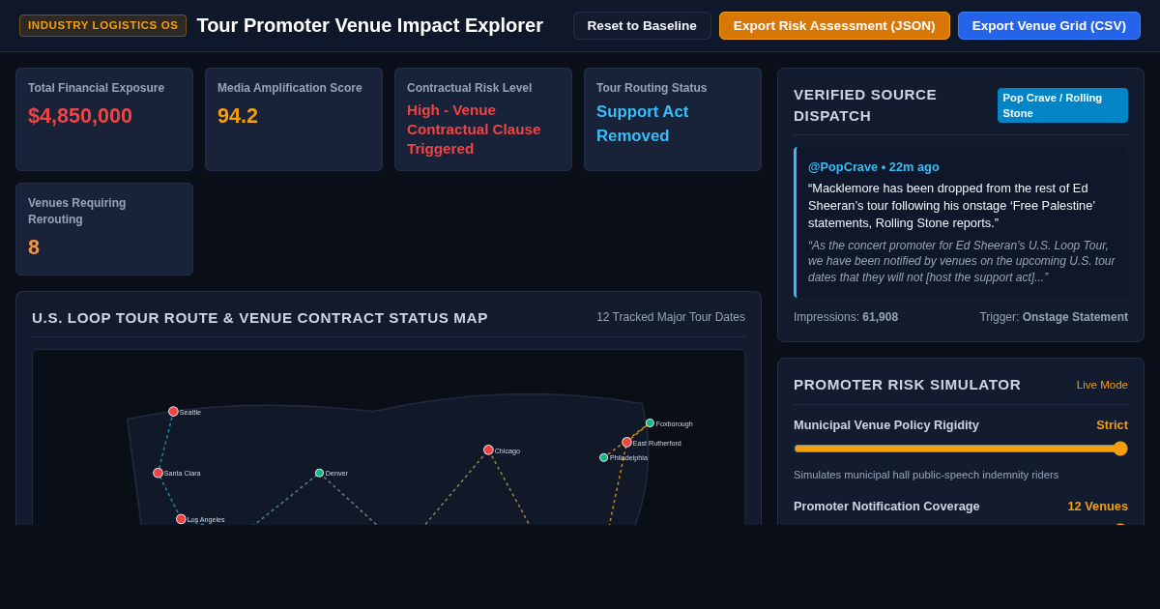Export Venue Grid as CSV
The image size is (1160, 609).
coord(1049,25)
